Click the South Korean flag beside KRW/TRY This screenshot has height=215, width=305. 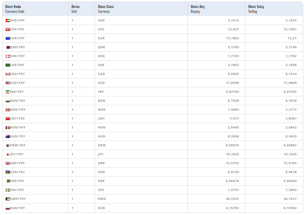[7, 145]
